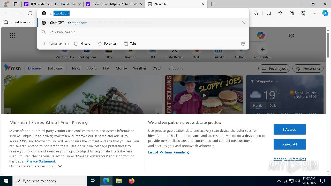Viewport: 331px width, 186px height.
Task: Play the Sloppy Joes video
Action: [204, 95]
